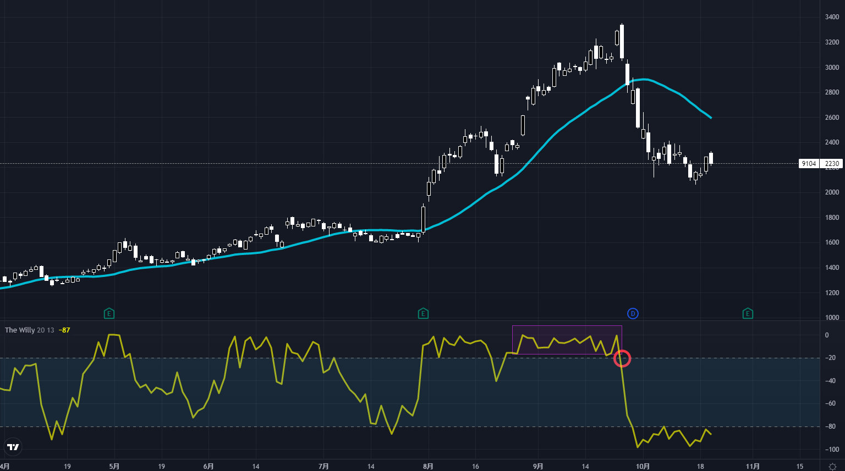Viewport: 845px width, 471px height.
Task: Click the blue dividend D marker
Action: [x=633, y=314]
